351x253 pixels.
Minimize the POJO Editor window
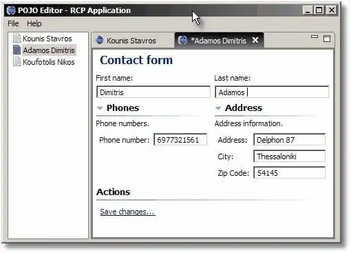[x=308, y=10]
